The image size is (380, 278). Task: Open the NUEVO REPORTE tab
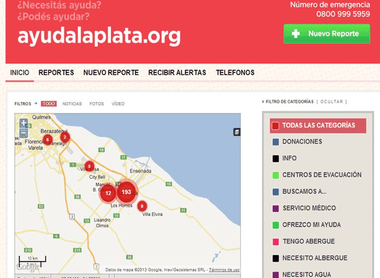click(111, 72)
